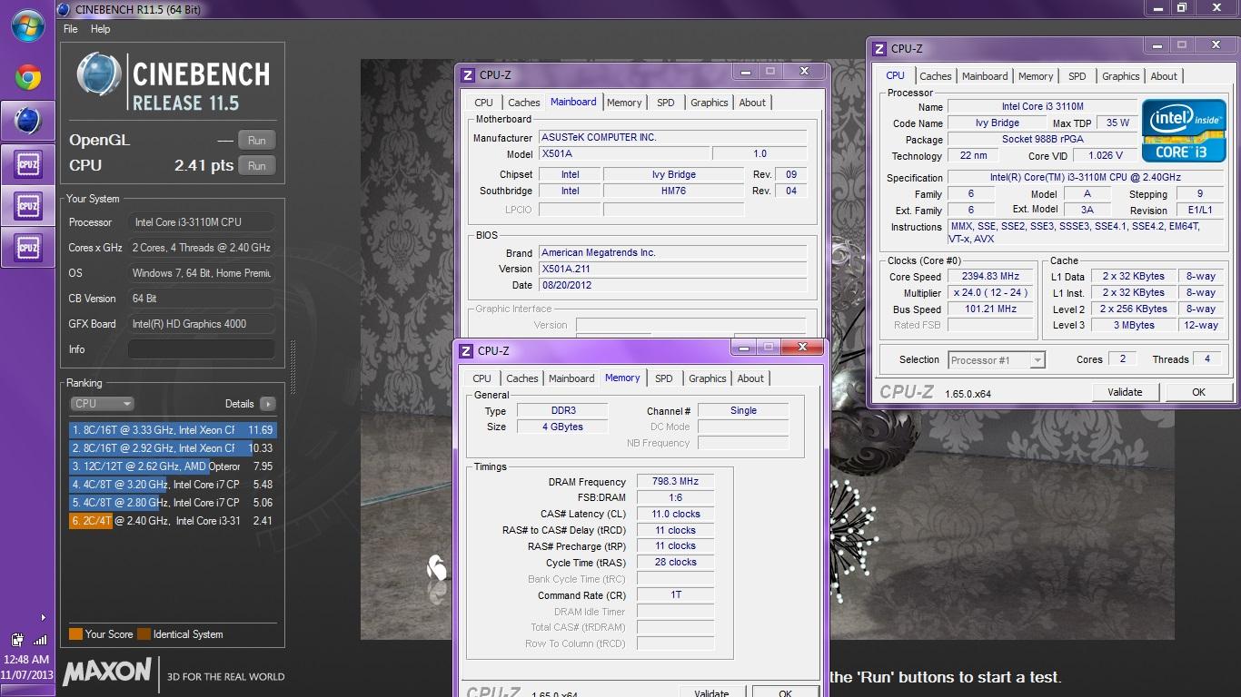Click OK in right CPU-Z window

click(x=1198, y=392)
